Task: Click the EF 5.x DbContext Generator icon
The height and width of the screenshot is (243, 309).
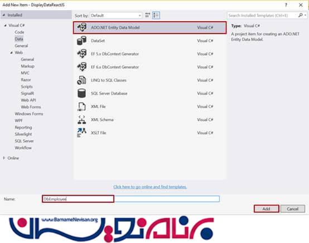Action: point(81,54)
